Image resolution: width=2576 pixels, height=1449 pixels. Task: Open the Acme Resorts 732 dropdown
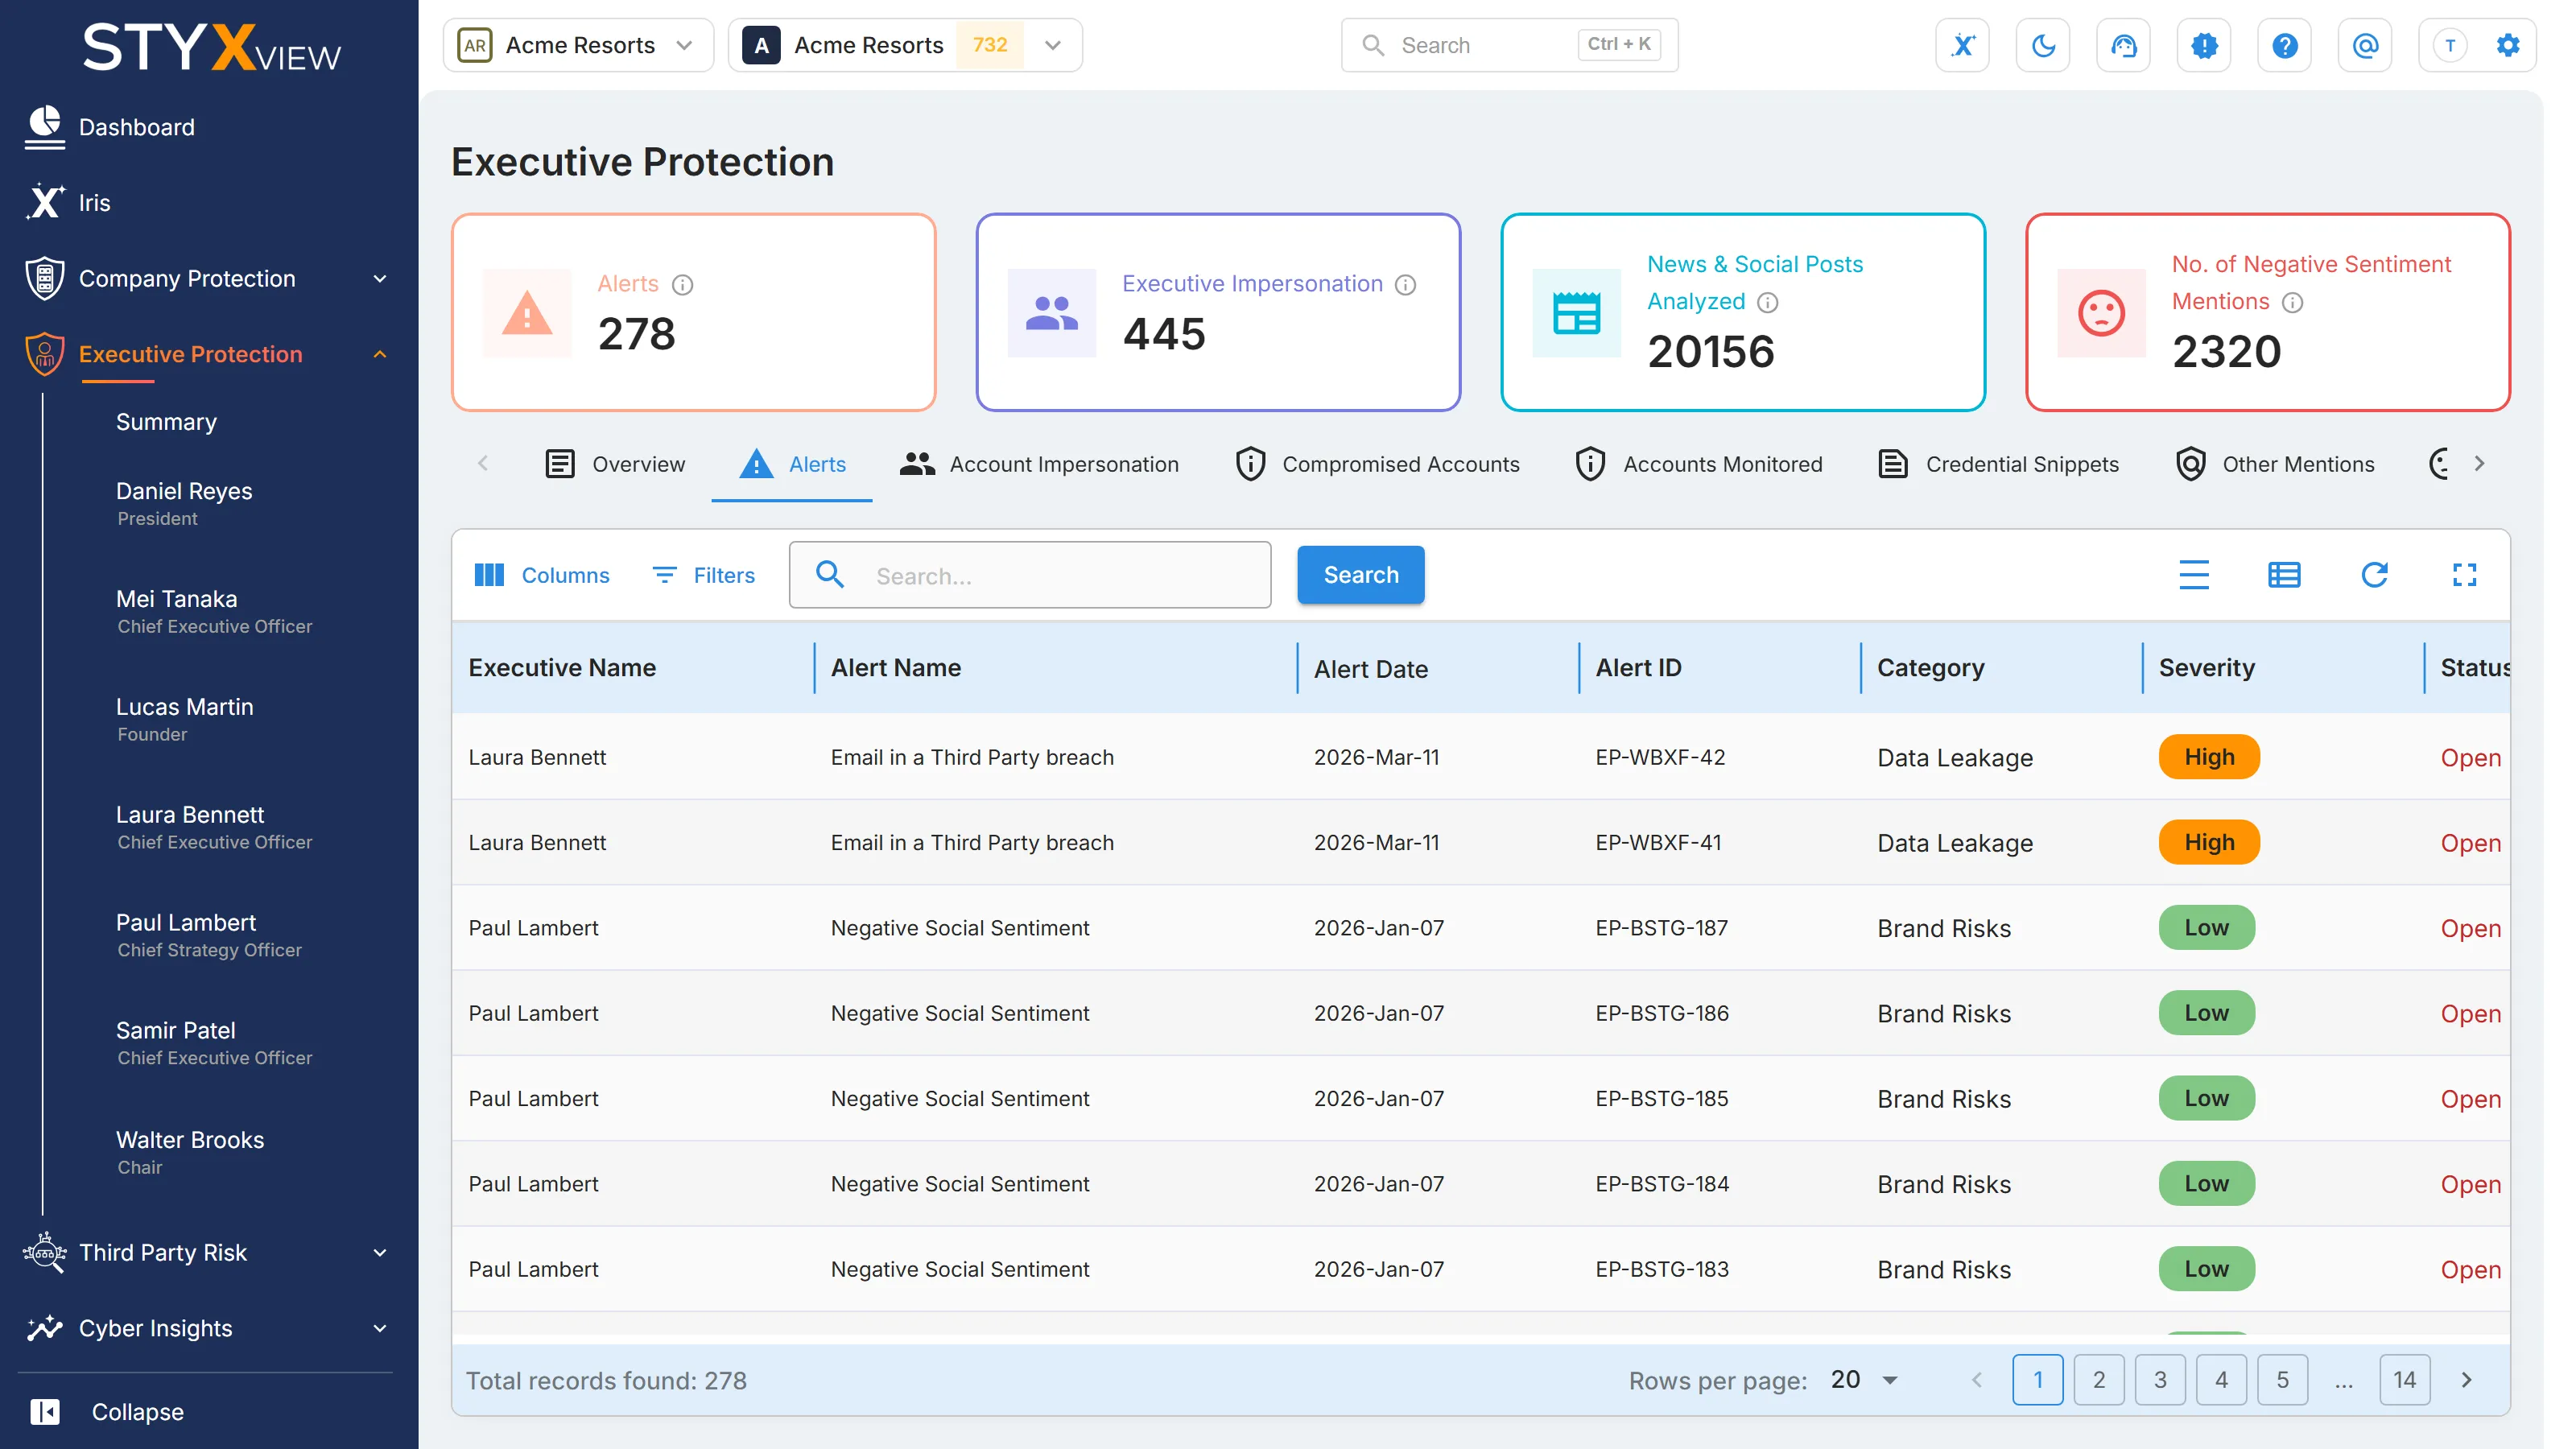tap(905, 46)
